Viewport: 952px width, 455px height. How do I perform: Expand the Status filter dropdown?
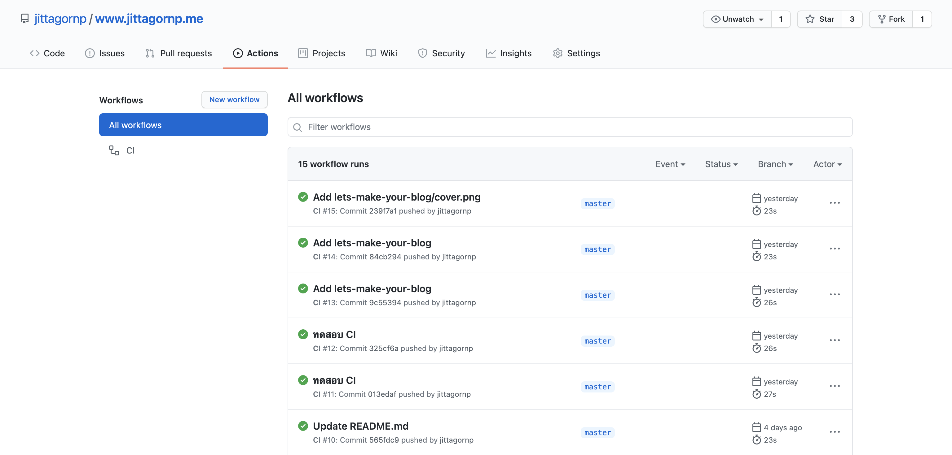pyautogui.click(x=721, y=164)
